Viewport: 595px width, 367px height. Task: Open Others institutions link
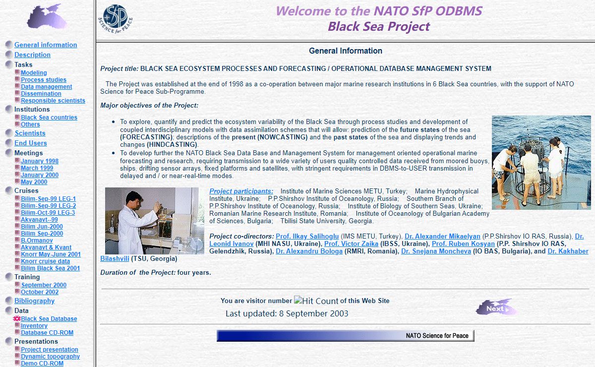click(30, 124)
